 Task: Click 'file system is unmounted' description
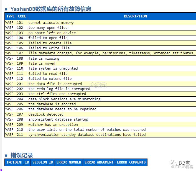tap(53, 68)
